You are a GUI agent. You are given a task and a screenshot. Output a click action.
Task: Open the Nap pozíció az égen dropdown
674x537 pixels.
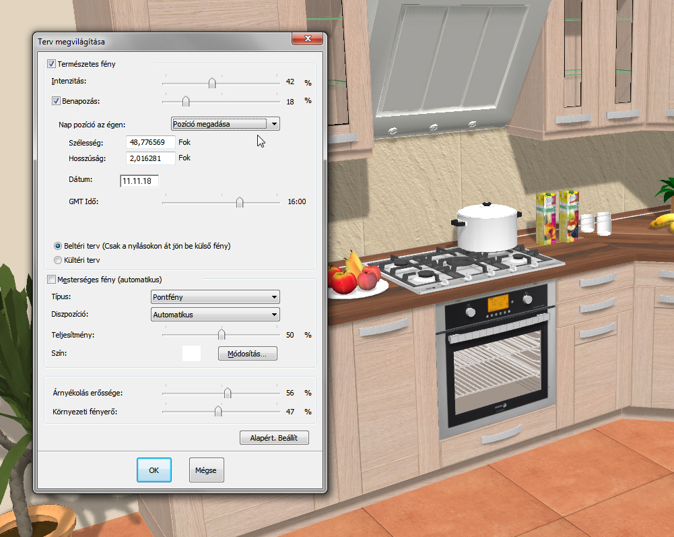tap(224, 124)
